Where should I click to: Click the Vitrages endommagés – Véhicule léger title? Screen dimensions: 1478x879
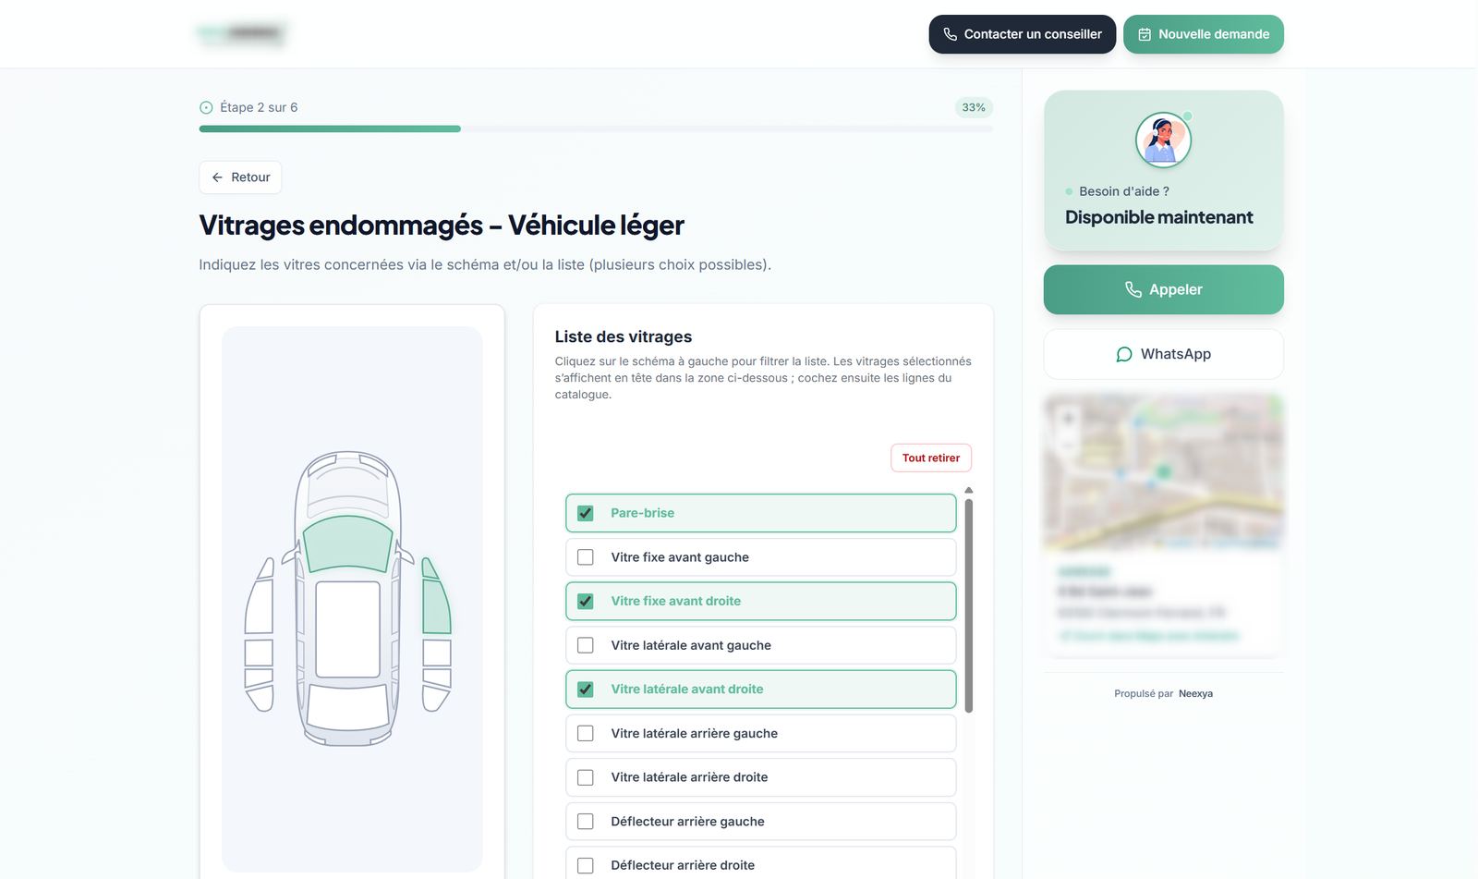(442, 226)
